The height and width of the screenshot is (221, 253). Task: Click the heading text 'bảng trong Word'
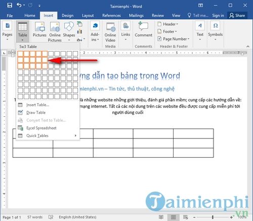pos(150,76)
